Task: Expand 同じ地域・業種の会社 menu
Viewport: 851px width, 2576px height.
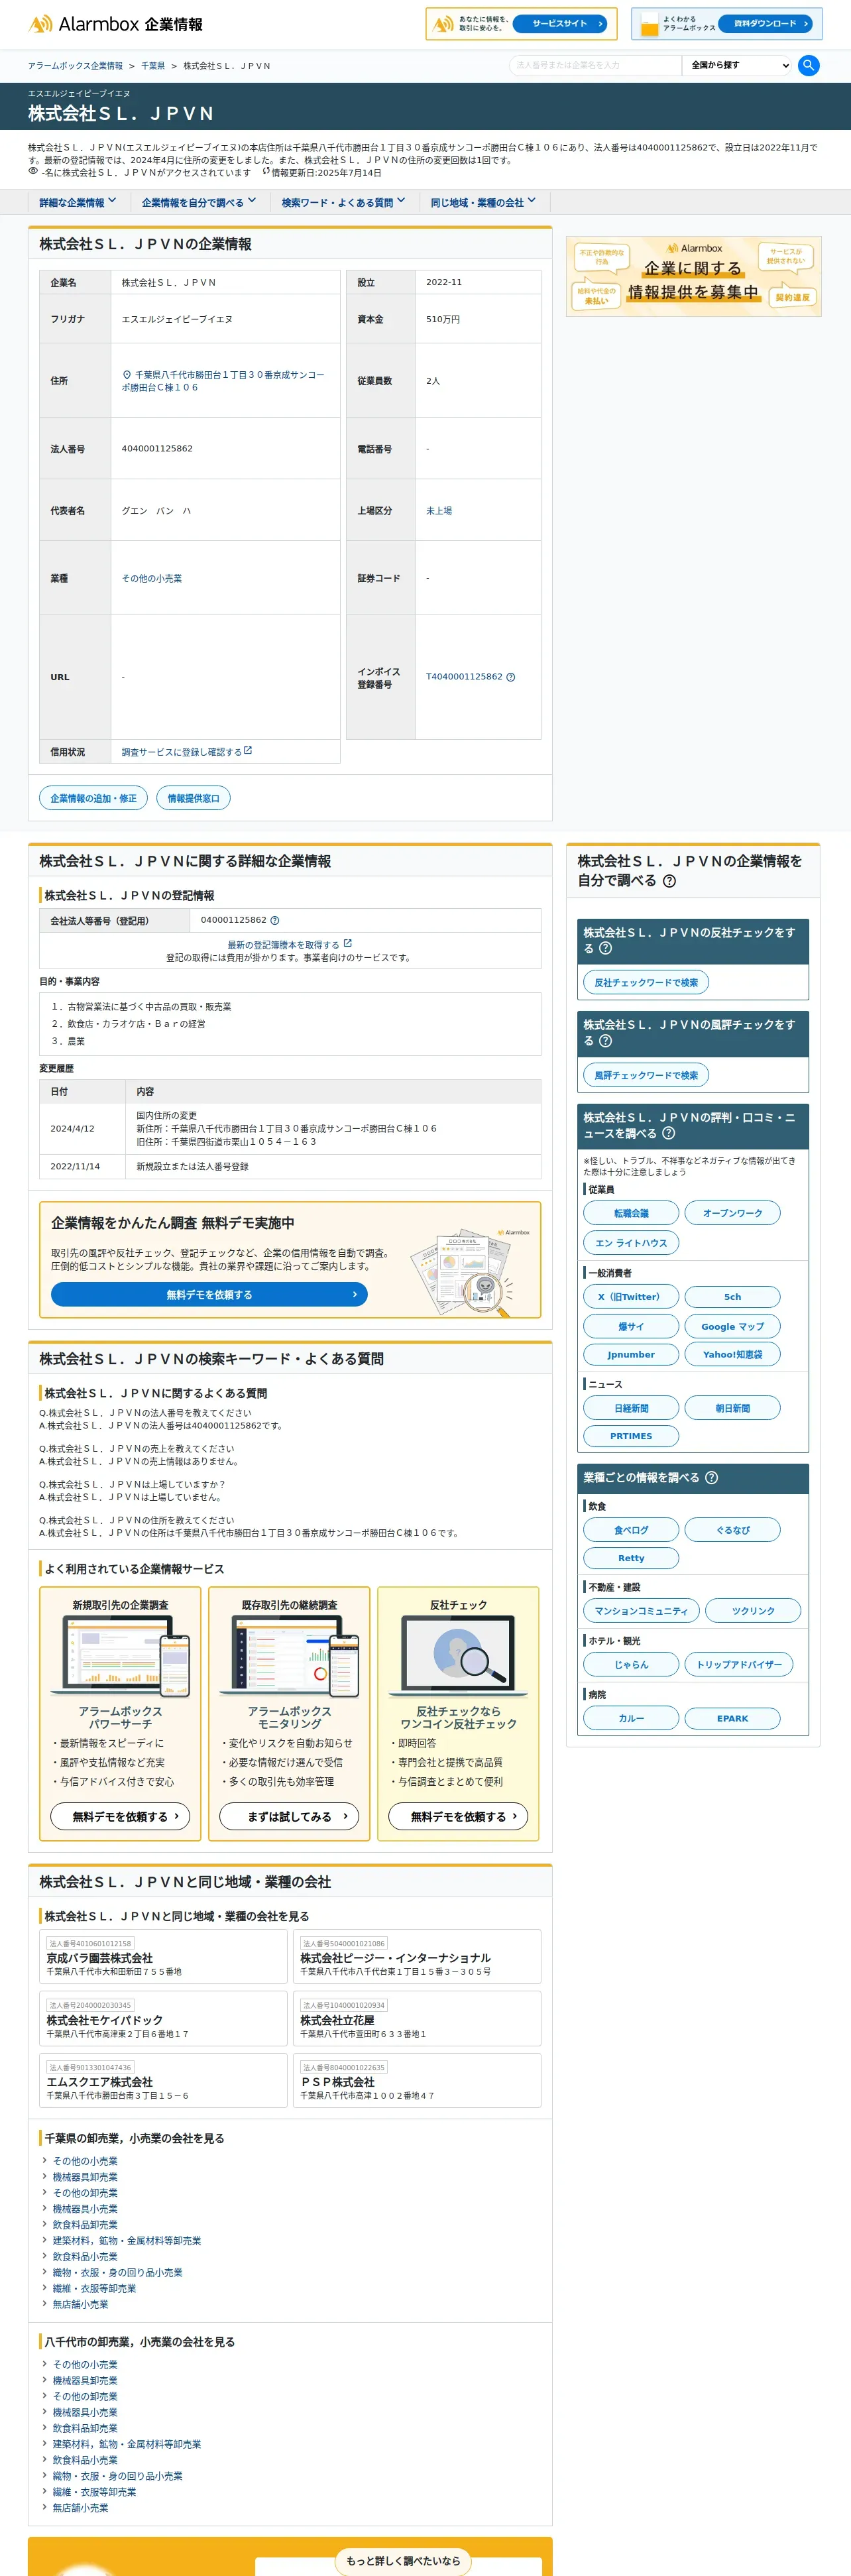Action: click(483, 202)
